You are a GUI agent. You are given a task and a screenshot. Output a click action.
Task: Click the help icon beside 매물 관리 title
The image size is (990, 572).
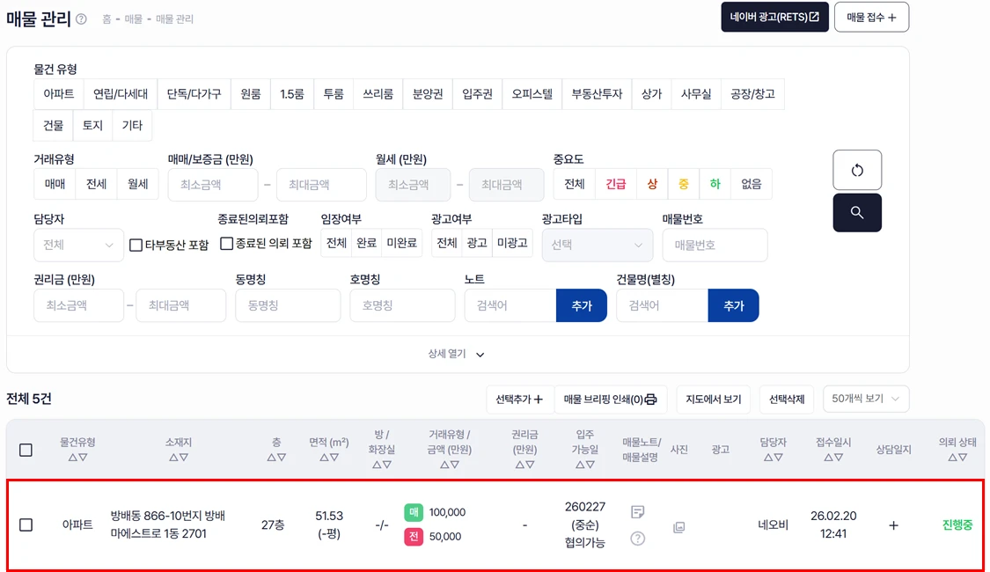tap(81, 19)
